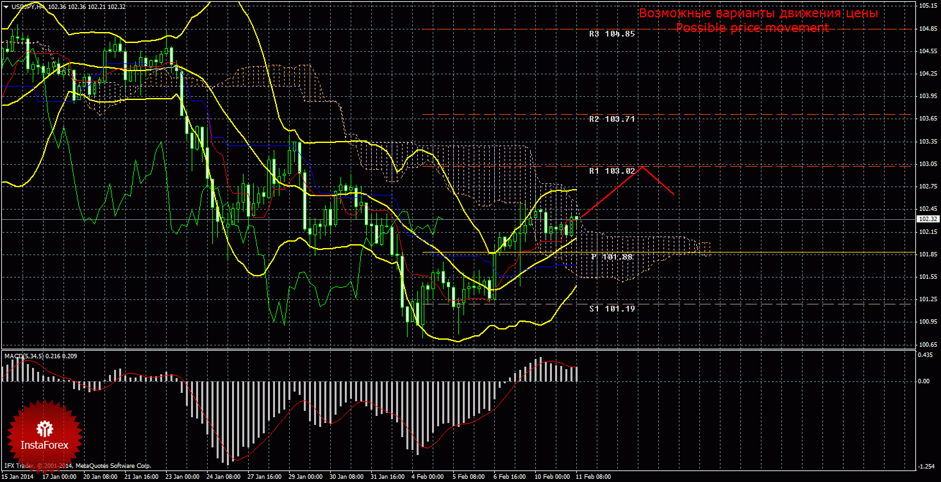Click the current price tag 102.32

click(x=928, y=219)
